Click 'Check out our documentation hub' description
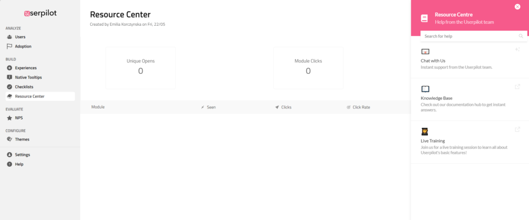This screenshot has height=220, width=529. point(463,107)
